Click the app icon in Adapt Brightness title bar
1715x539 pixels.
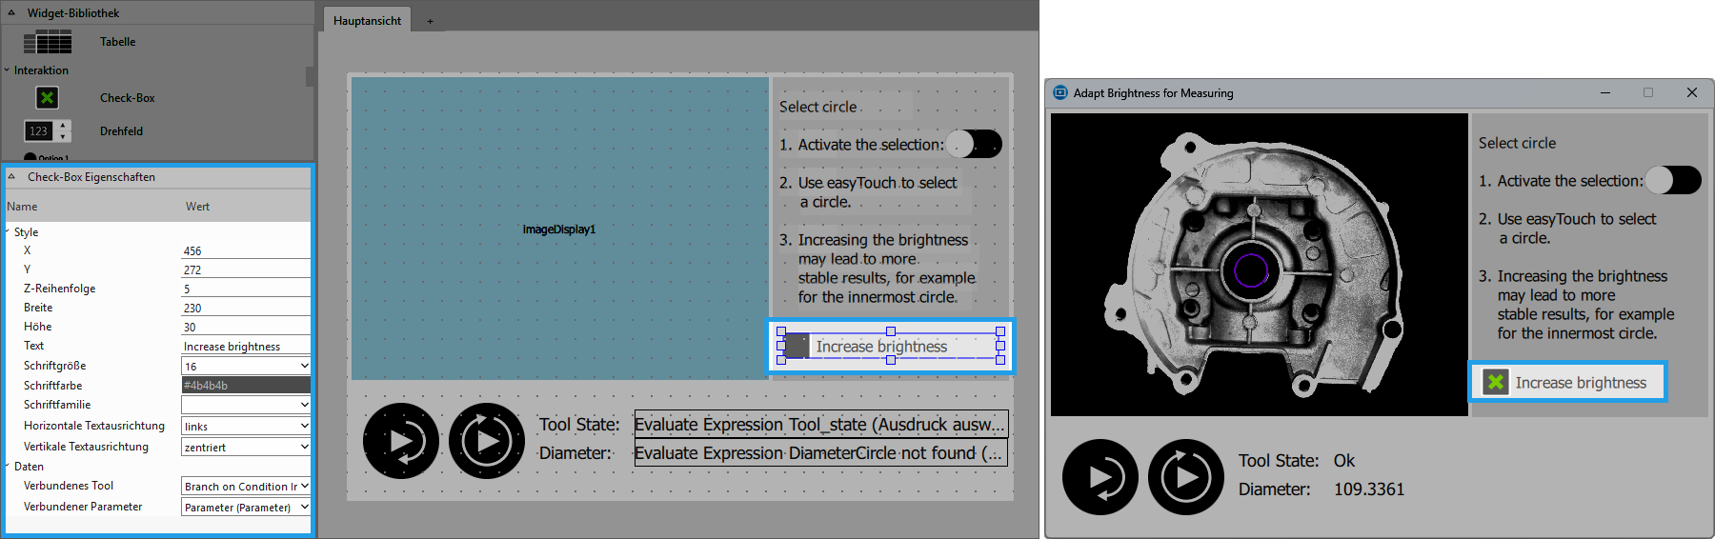click(x=1060, y=93)
